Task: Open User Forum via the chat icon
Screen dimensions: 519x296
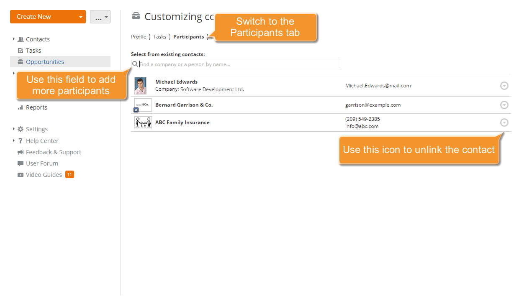Action: 20,163
